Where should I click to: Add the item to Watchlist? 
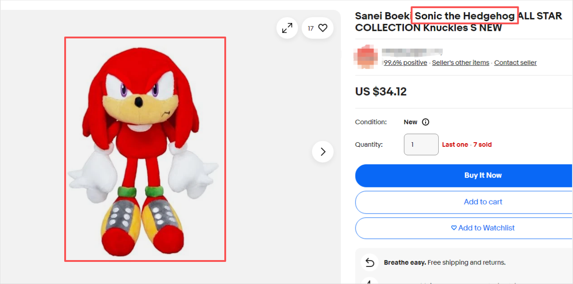pos(483,228)
